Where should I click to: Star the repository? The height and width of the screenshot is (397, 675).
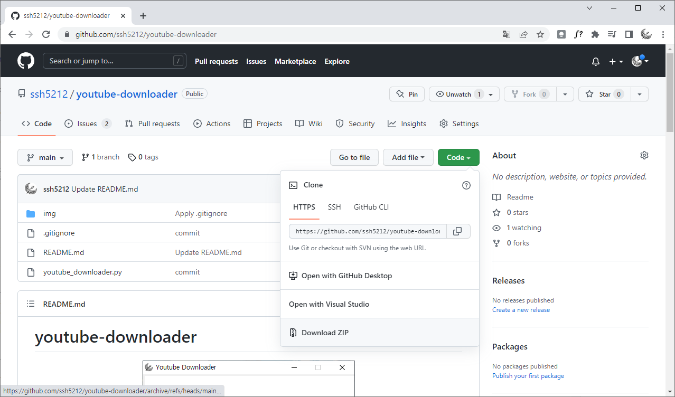pos(605,94)
